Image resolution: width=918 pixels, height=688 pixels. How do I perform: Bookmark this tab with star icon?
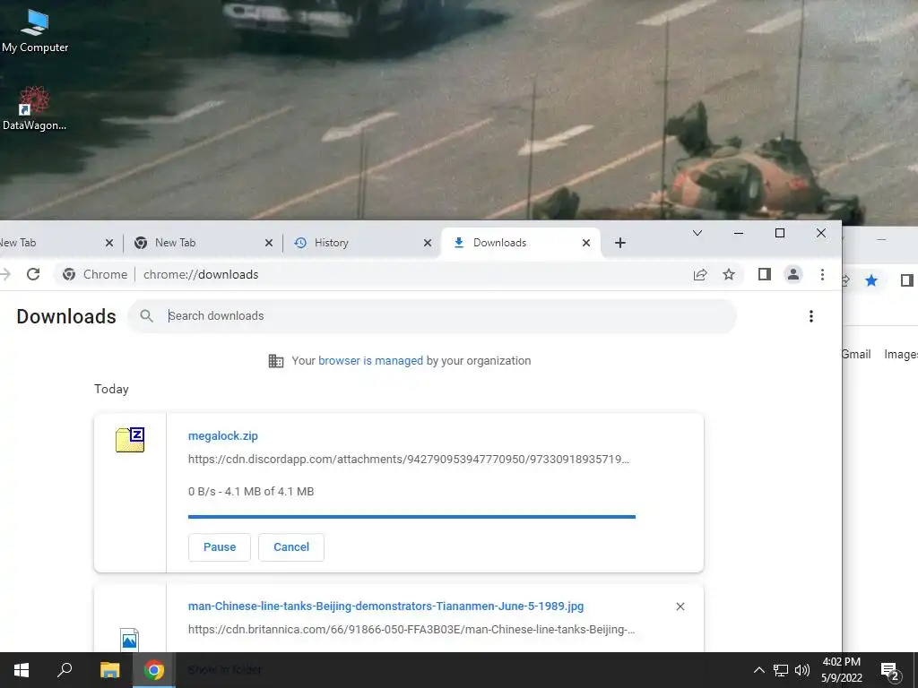[728, 274]
